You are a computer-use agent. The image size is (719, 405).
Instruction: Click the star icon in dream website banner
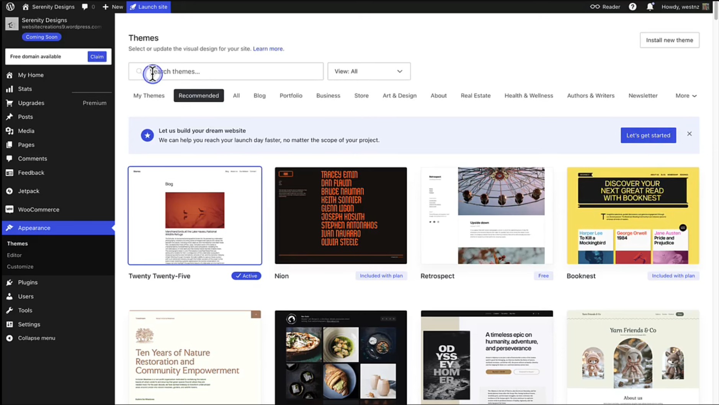tap(147, 135)
